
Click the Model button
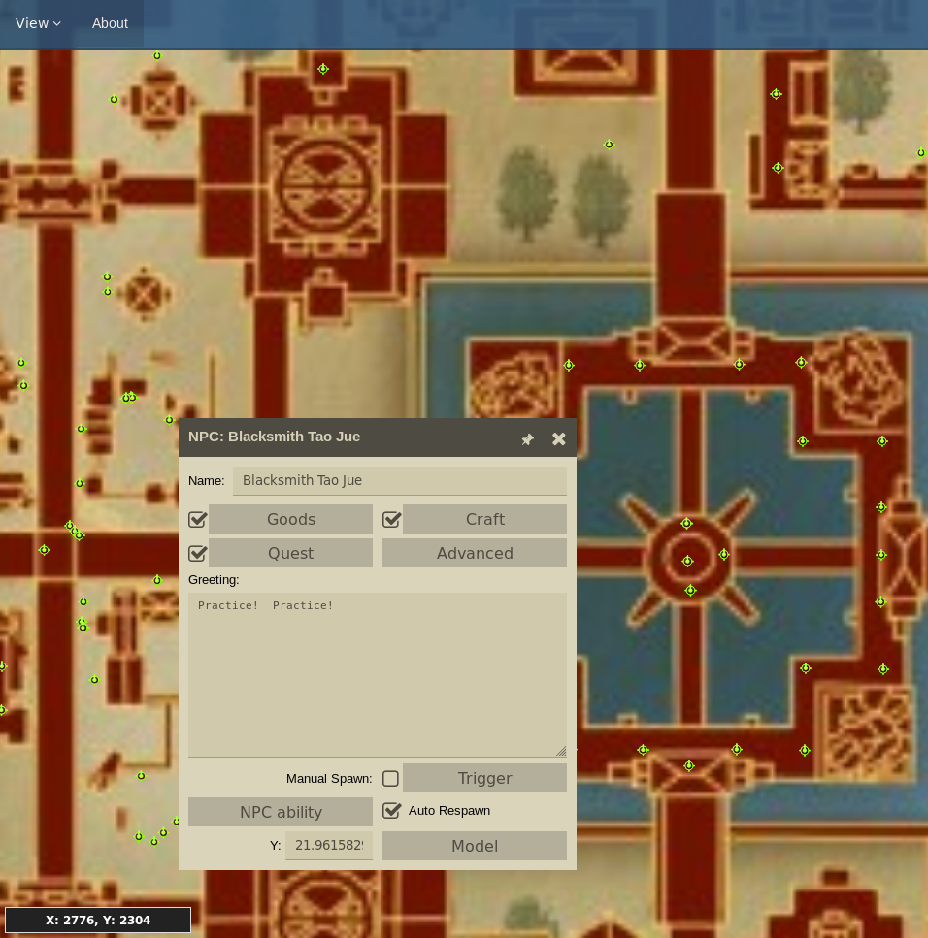[474, 846]
